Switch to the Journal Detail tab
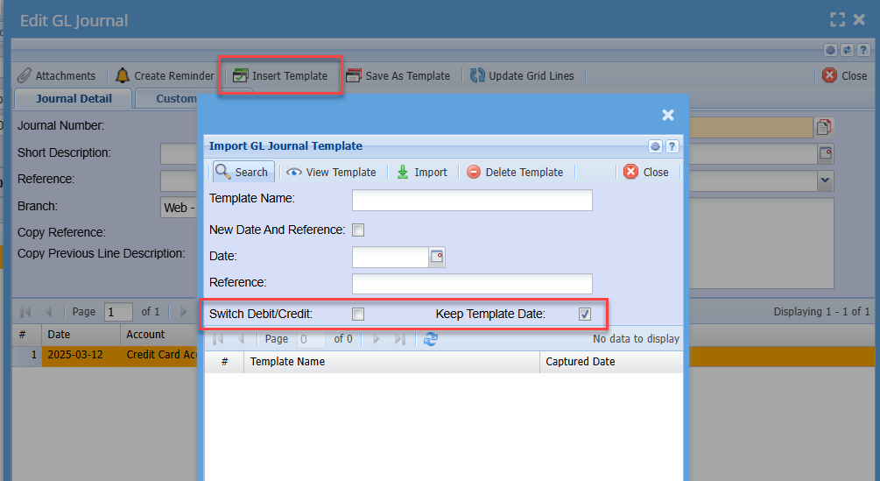 [74, 99]
